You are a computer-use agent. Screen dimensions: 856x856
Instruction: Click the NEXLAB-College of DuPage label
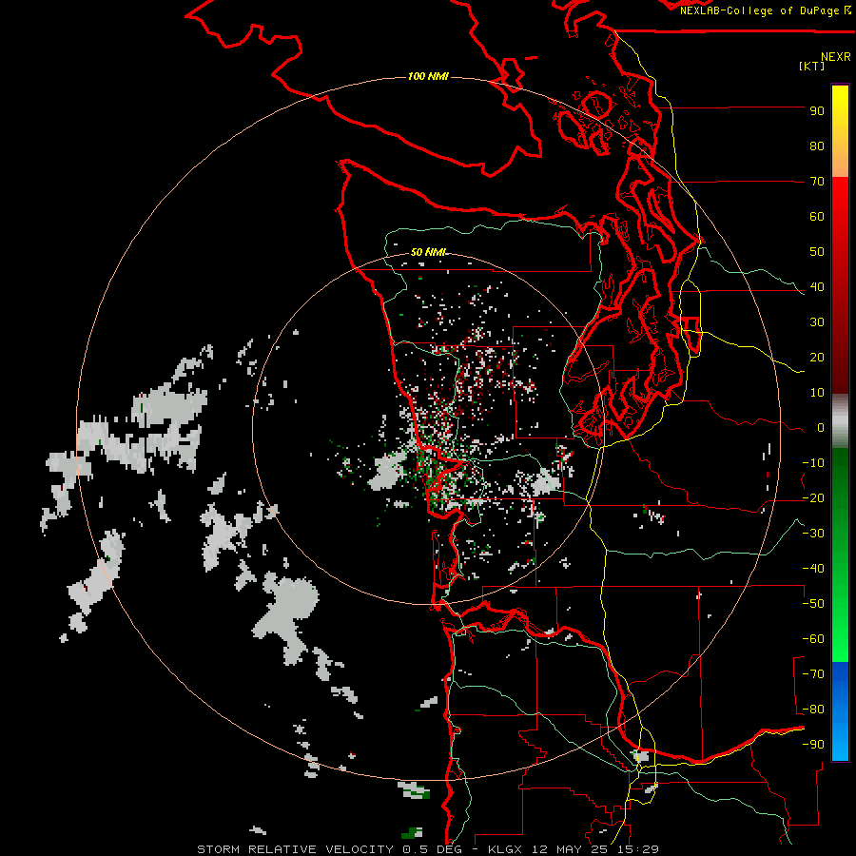tap(765, 10)
